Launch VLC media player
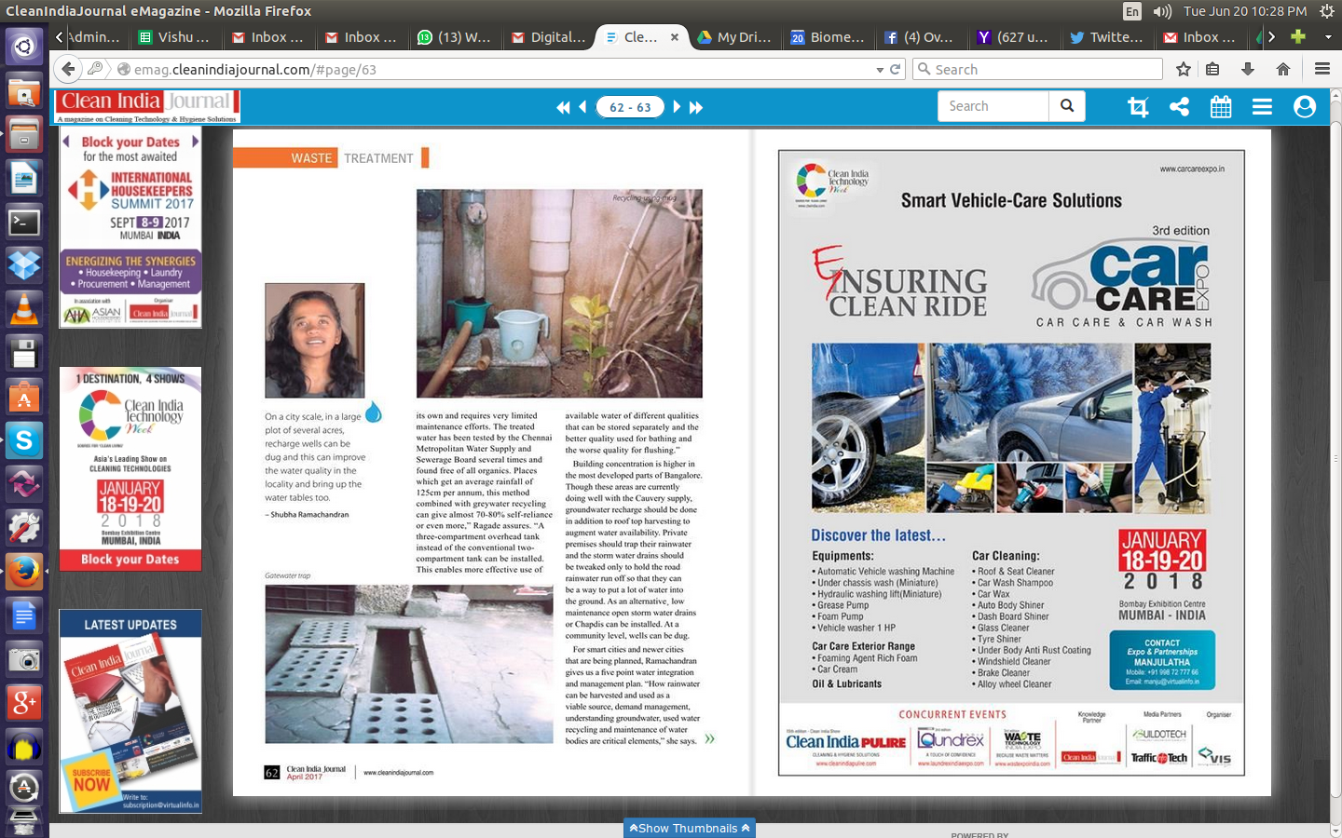This screenshot has height=838, width=1342. coord(24,309)
